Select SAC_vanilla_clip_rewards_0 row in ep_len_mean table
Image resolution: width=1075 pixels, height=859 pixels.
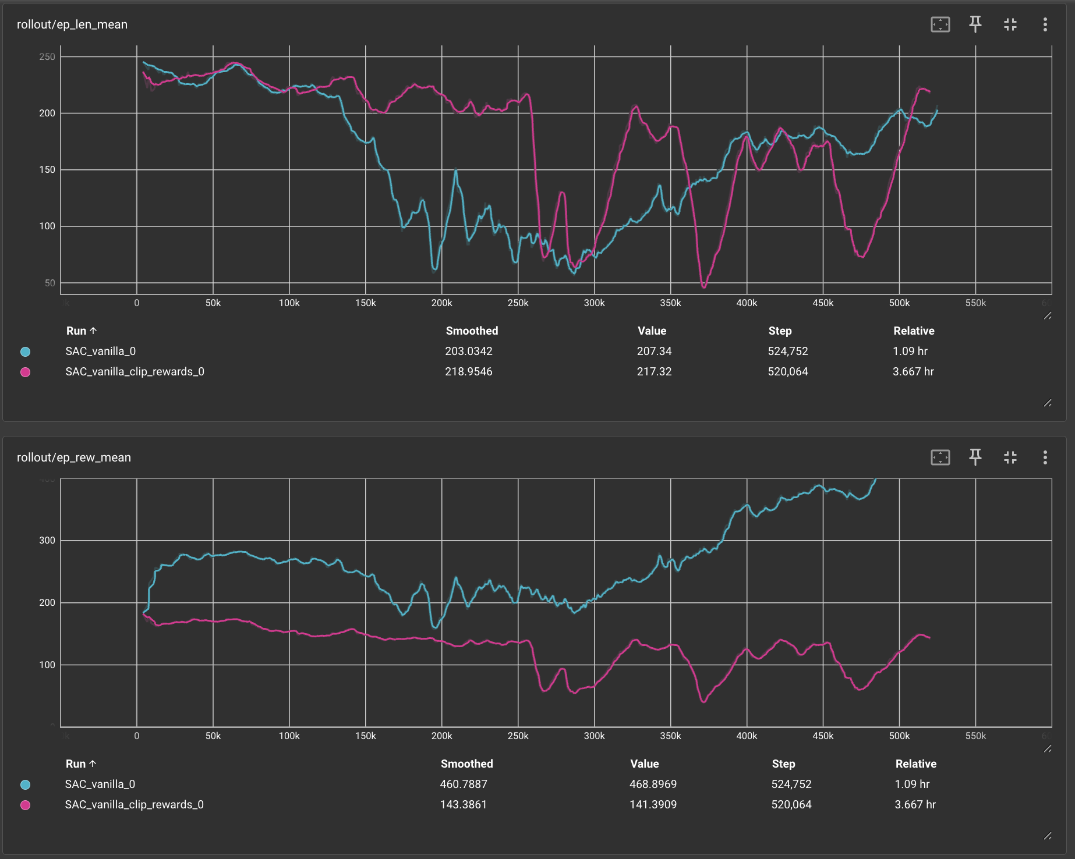[x=135, y=372]
